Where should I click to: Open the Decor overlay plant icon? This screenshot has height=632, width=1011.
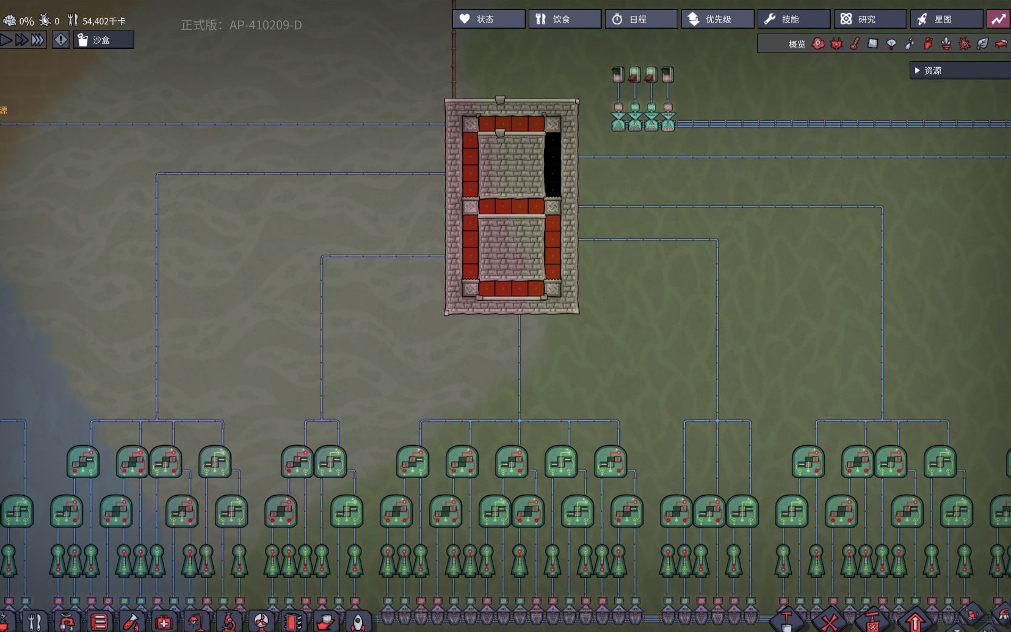(946, 44)
